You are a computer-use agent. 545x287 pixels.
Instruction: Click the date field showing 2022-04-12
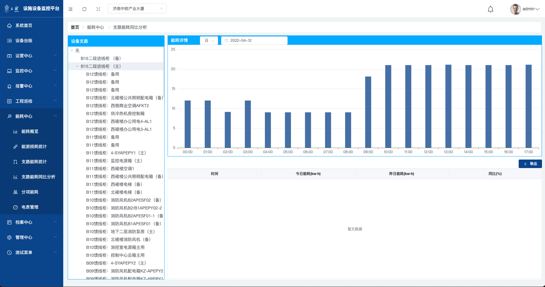tap(254, 41)
